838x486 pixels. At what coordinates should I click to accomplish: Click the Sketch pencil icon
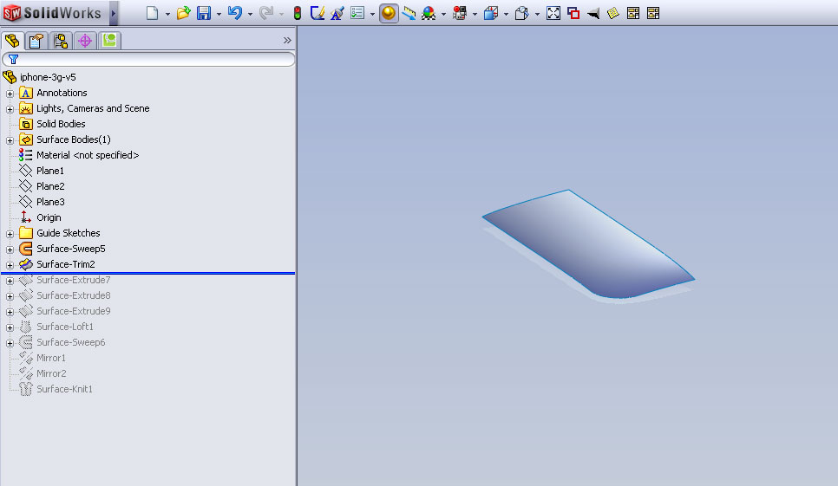pyautogui.click(x=318, y=13)
